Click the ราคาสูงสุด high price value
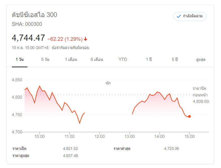 [x=70, y=156]
